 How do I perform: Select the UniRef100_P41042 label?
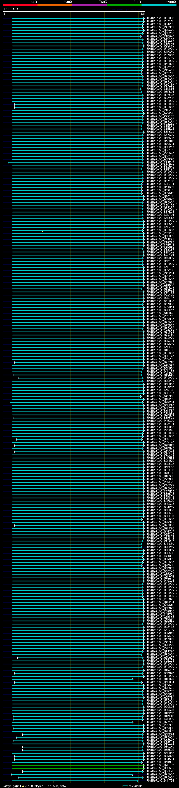click(x=161, y=430)
